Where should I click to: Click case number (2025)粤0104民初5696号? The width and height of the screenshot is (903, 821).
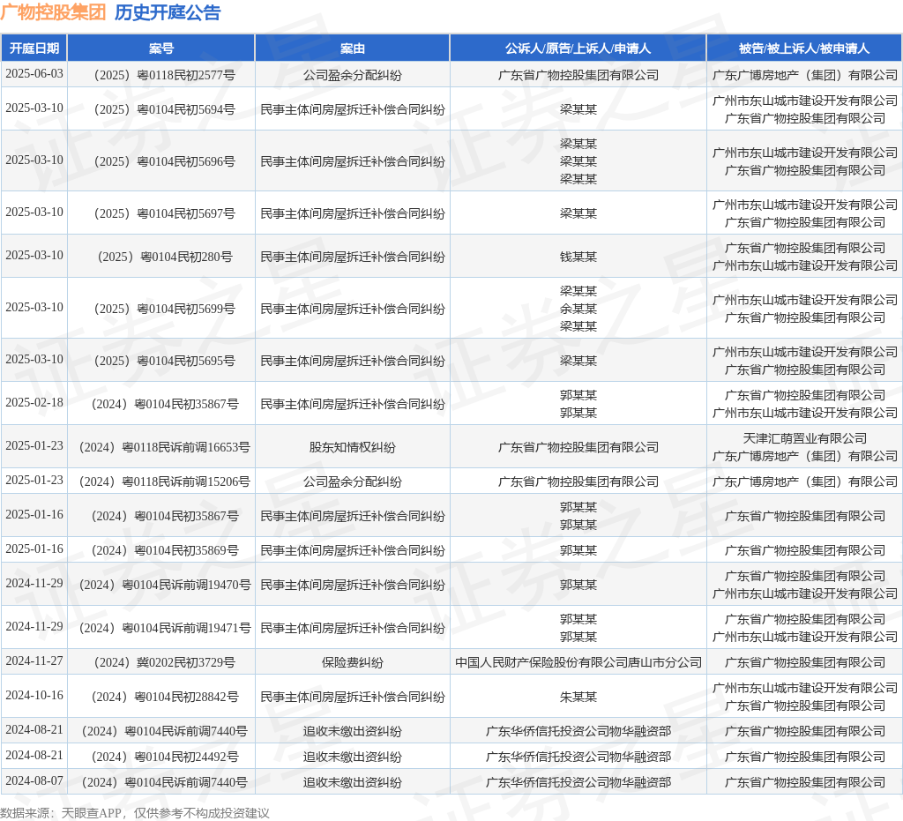point(165,161)
